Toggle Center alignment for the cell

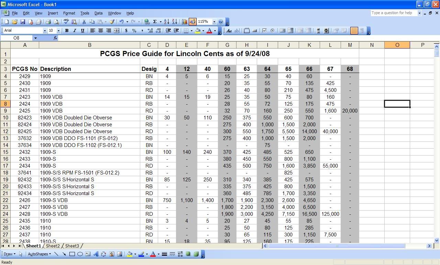coord(100,31)
